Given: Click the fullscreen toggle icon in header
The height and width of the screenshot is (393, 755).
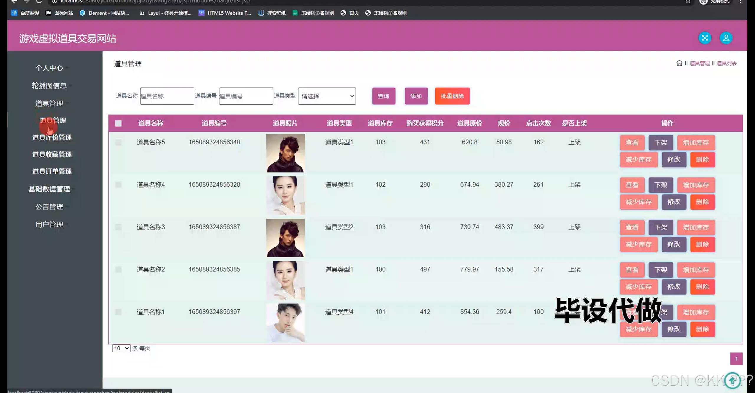Looking at the screenshot, I should 705,38.
